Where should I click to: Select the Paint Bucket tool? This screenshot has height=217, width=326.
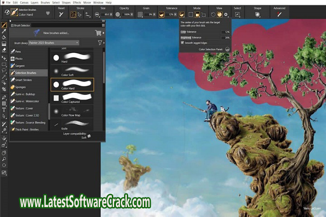pyautogui.click(x=4, y=38)
